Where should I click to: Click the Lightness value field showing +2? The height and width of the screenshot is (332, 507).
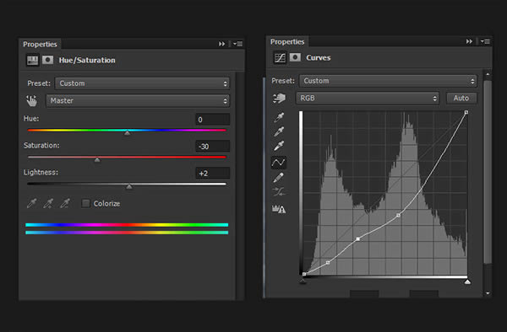click(x=212, y=174)
